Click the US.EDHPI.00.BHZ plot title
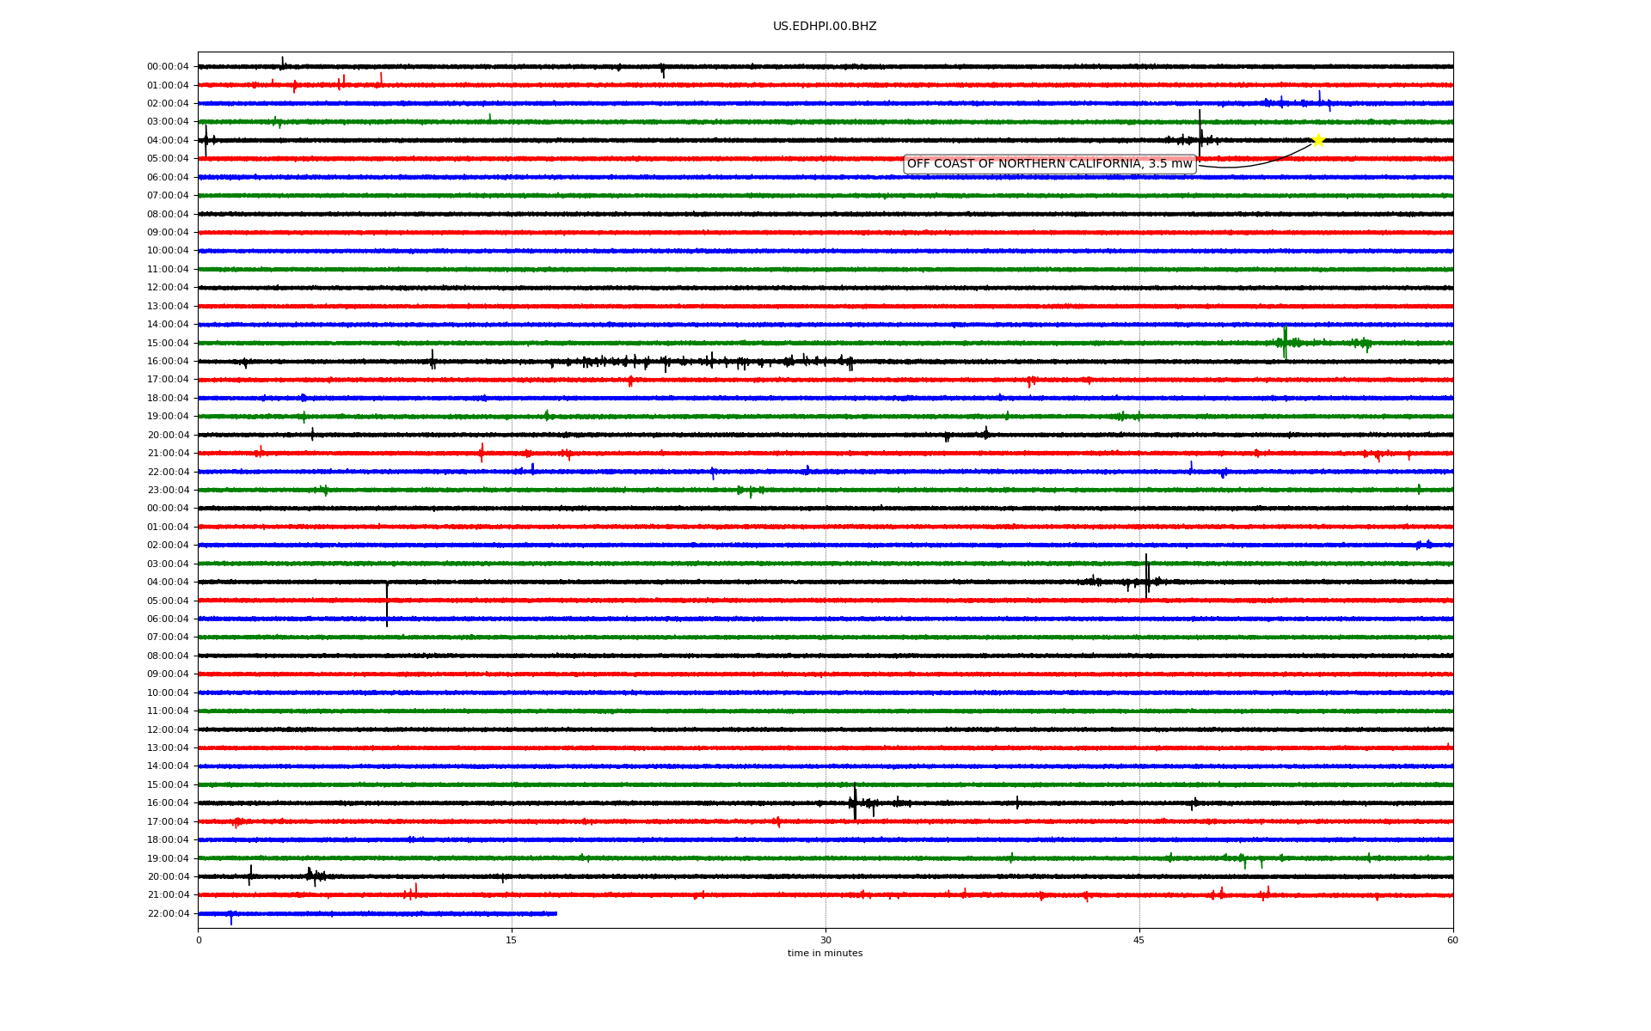This screenshot has width=1651, height=1031. tap(825, 27)
